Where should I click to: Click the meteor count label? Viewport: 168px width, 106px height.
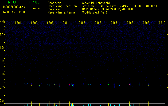pos(38,8)
